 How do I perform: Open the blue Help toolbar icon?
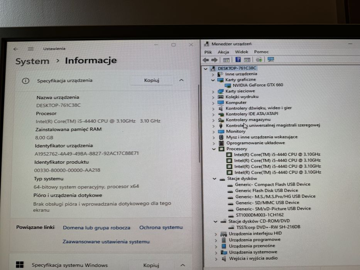(238, 60)
